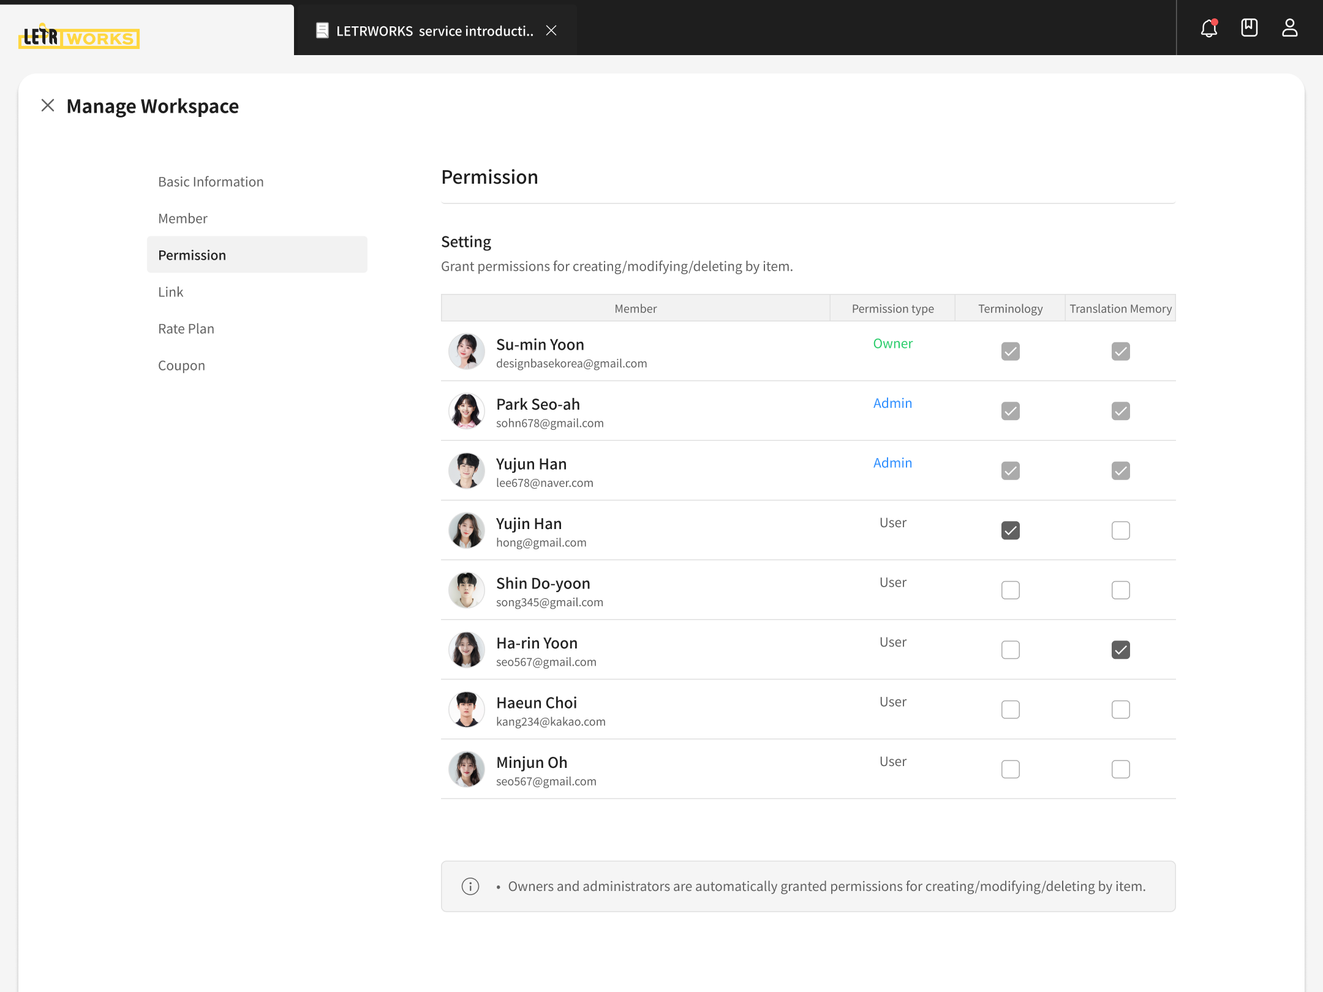Check Terminology box for Haeun Choi
This screenshot has width=1323, height=992.
[1010, 710]
